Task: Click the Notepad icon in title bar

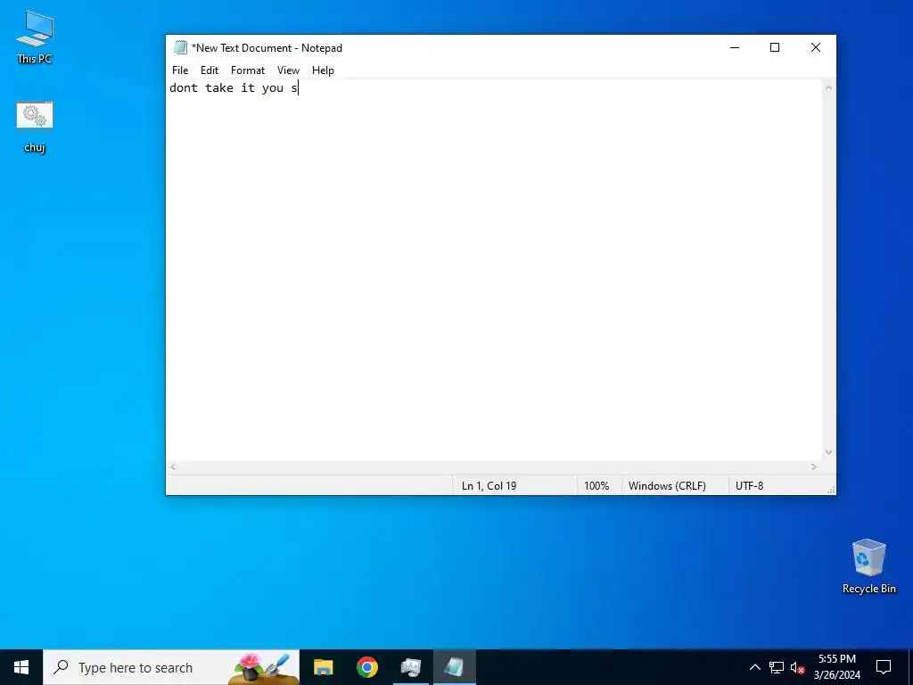Action: coord(180,48)
